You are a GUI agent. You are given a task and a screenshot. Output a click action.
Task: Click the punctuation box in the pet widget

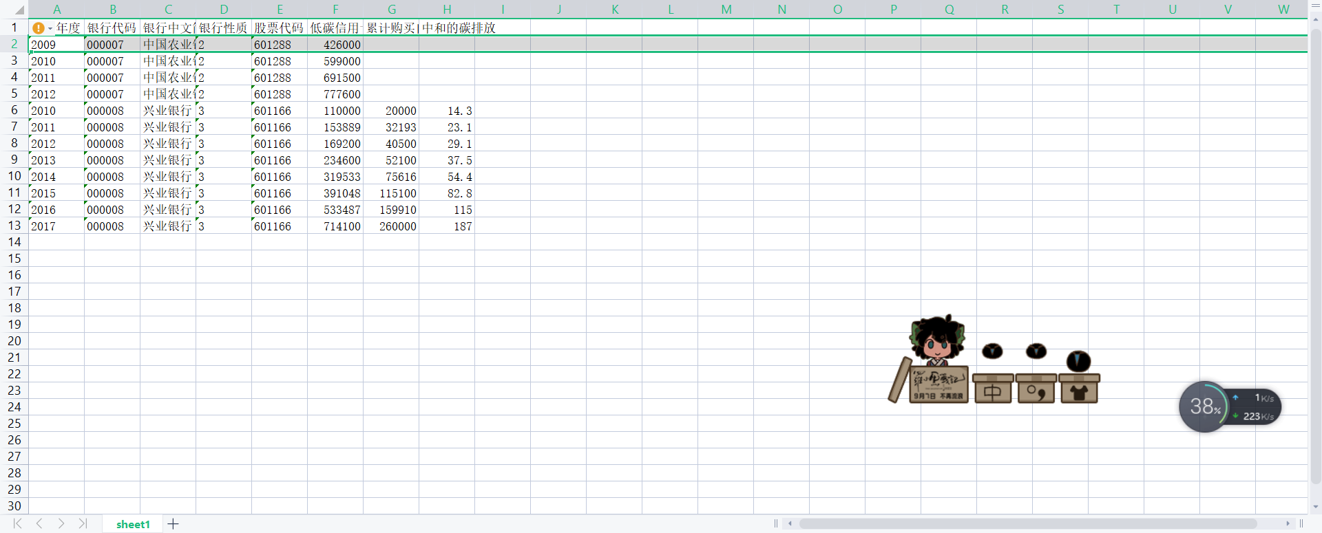(x=1036, y=389)
